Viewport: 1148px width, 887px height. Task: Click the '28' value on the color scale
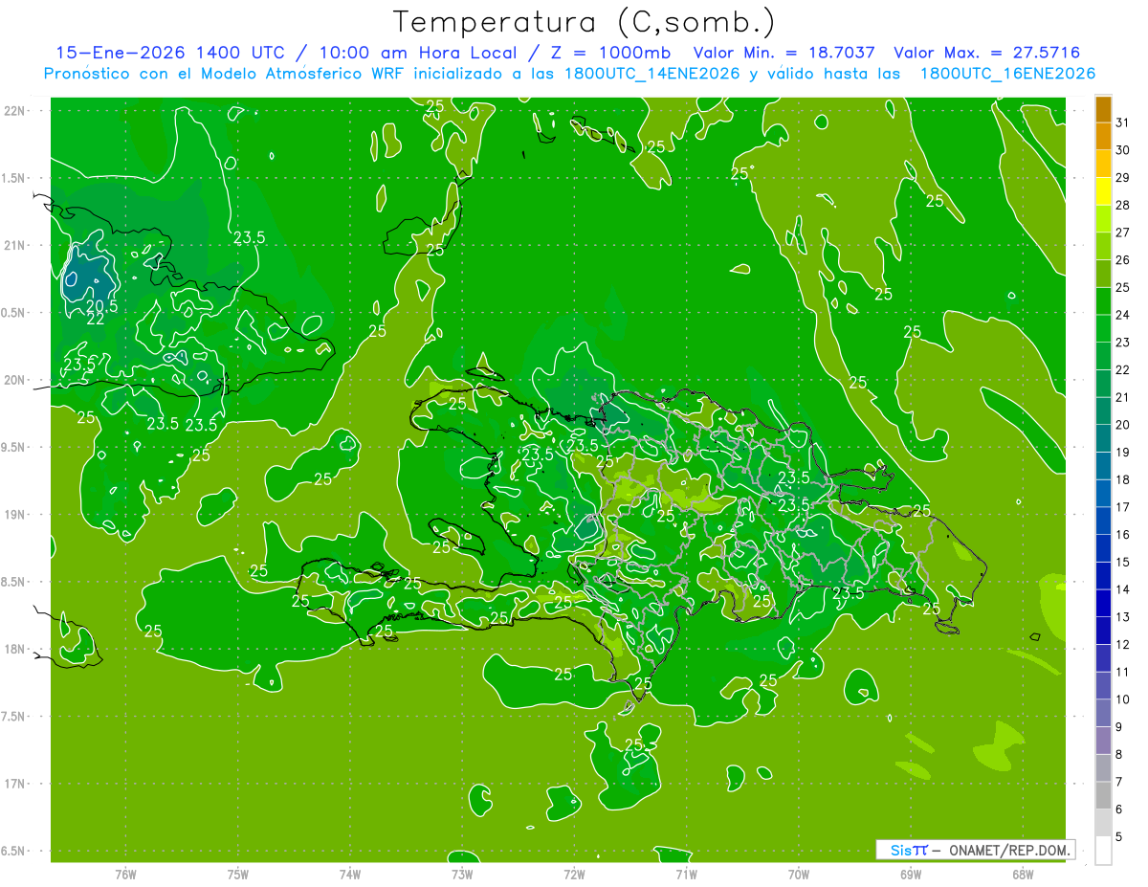[1123, 205]
